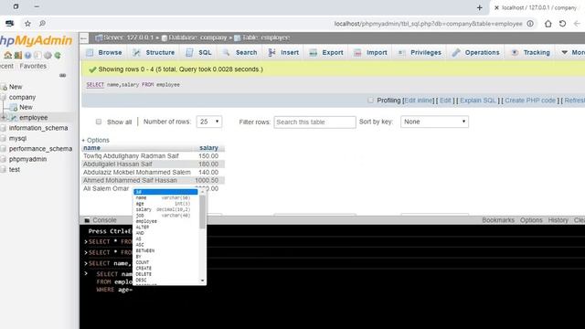Image resolution: width=585 pixels, height=329 pixels.
Task: Click the console Options link
Action: pos(531,220)
